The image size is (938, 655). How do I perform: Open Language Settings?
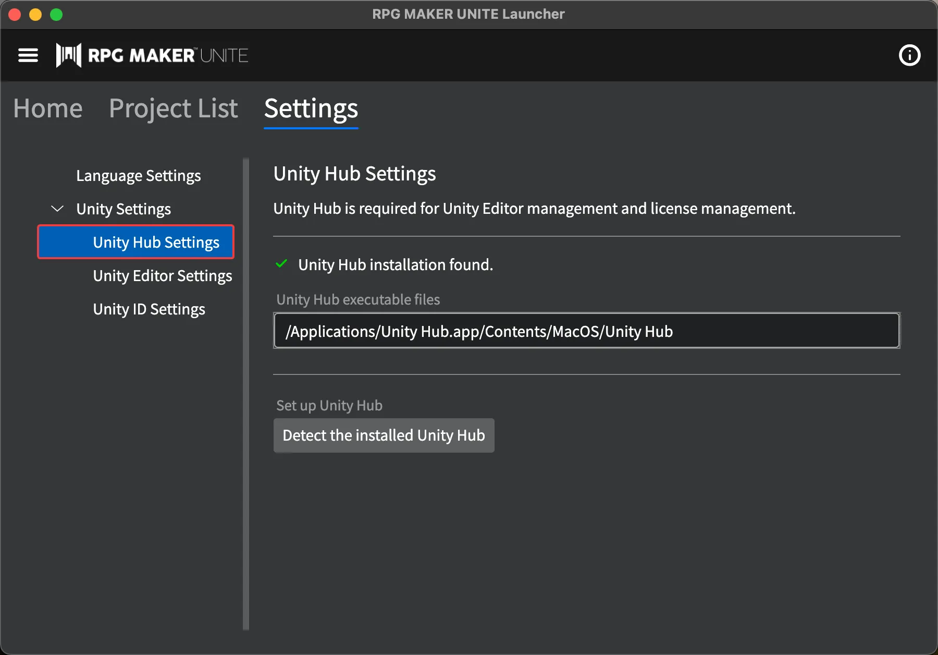tap(139, 176)
